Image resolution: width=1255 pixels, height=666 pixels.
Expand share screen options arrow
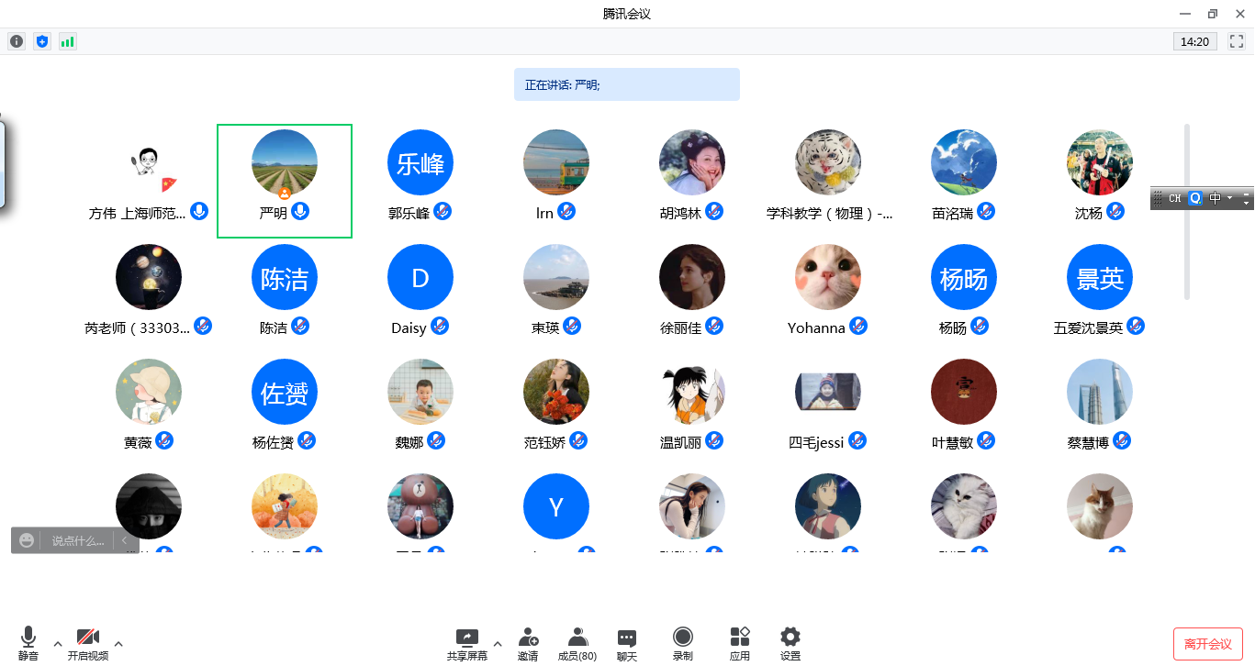click(x=498, y=643)
